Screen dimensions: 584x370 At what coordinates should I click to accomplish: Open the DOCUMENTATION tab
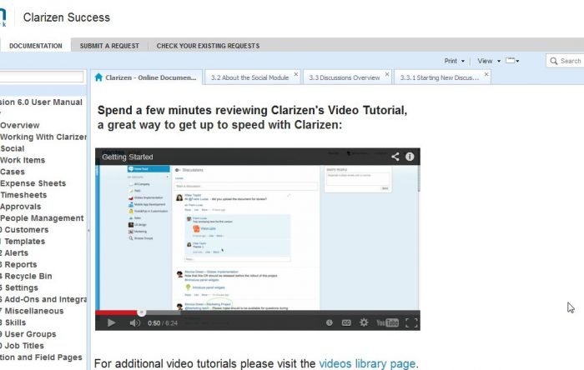[36, 46]
